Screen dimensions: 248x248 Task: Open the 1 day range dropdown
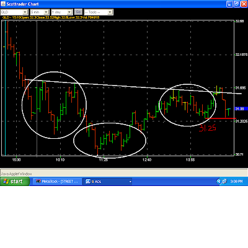coord(62,12)
